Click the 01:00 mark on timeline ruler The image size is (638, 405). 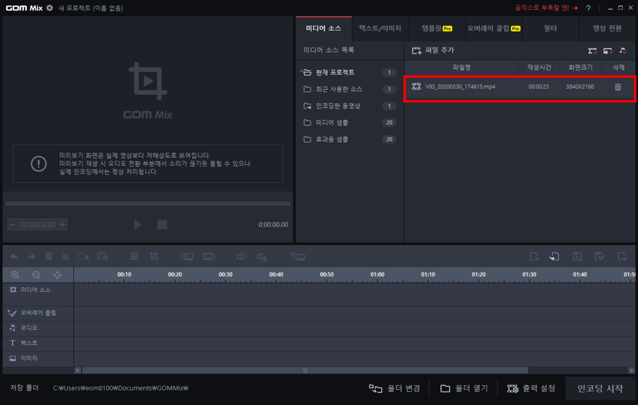[x=377, y=275]
